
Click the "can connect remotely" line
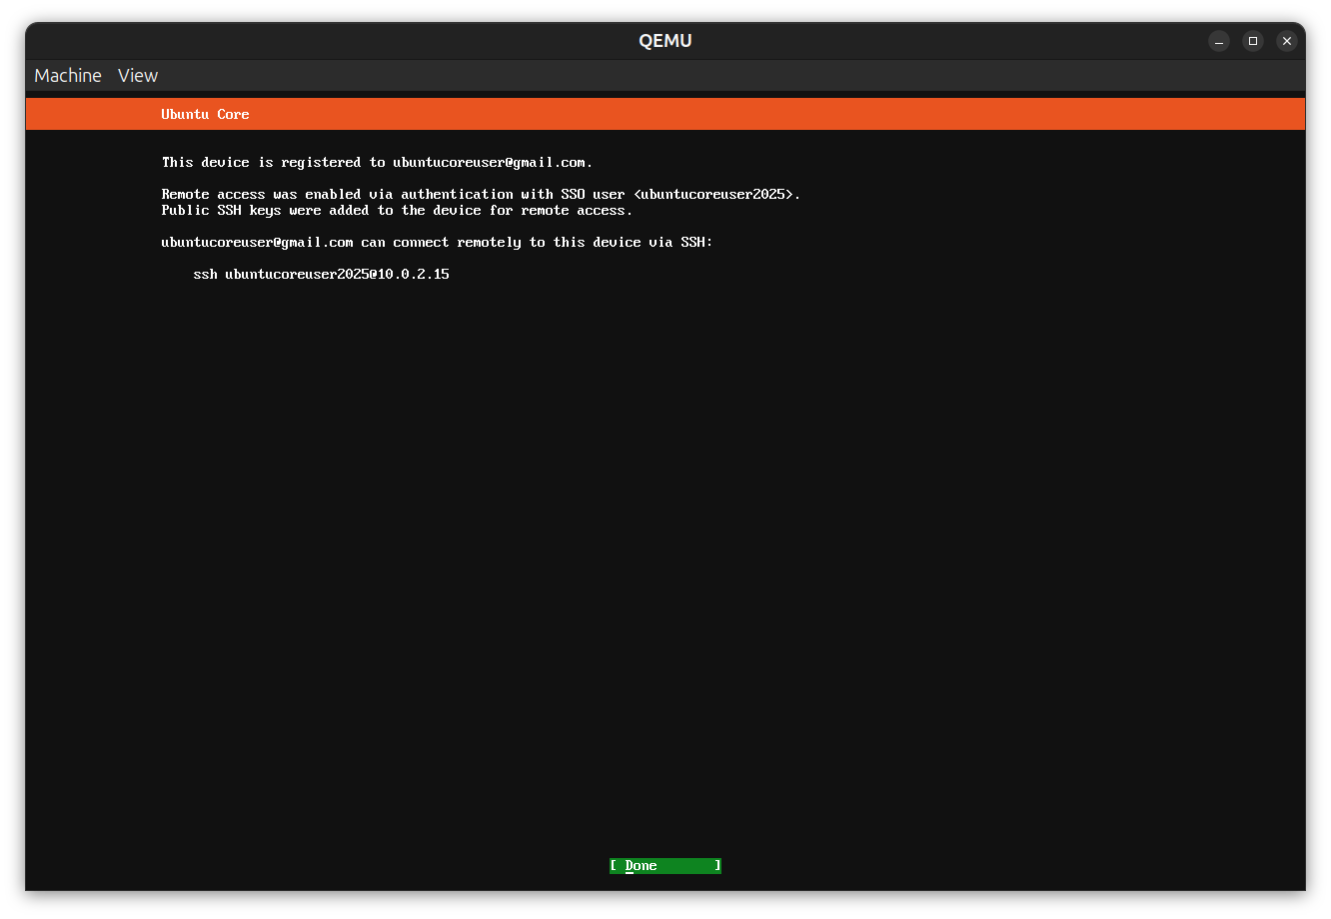[437, 242]
